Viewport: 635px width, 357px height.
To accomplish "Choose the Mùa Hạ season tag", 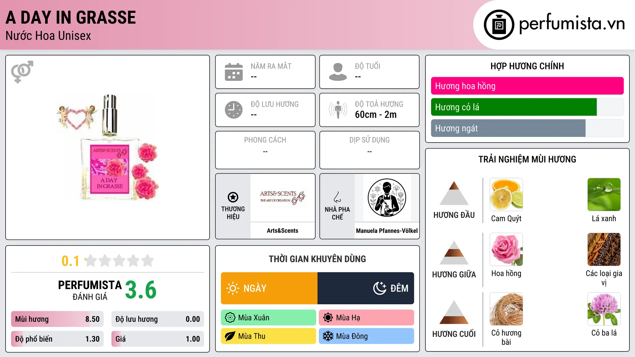I will tap(366, 318).
